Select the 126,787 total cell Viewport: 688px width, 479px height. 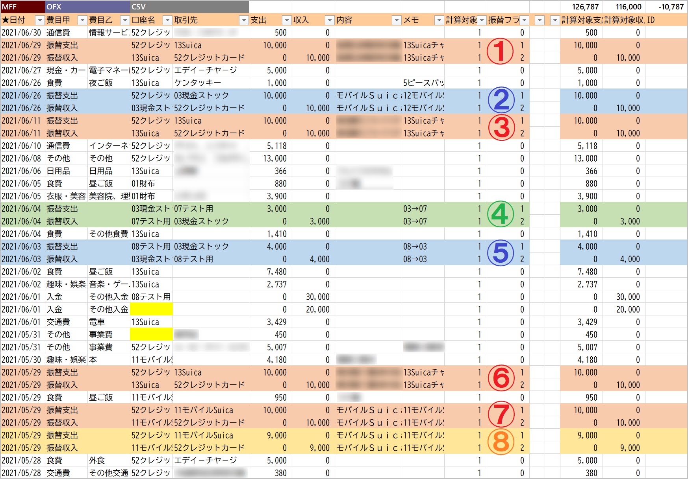click(581, 7)
